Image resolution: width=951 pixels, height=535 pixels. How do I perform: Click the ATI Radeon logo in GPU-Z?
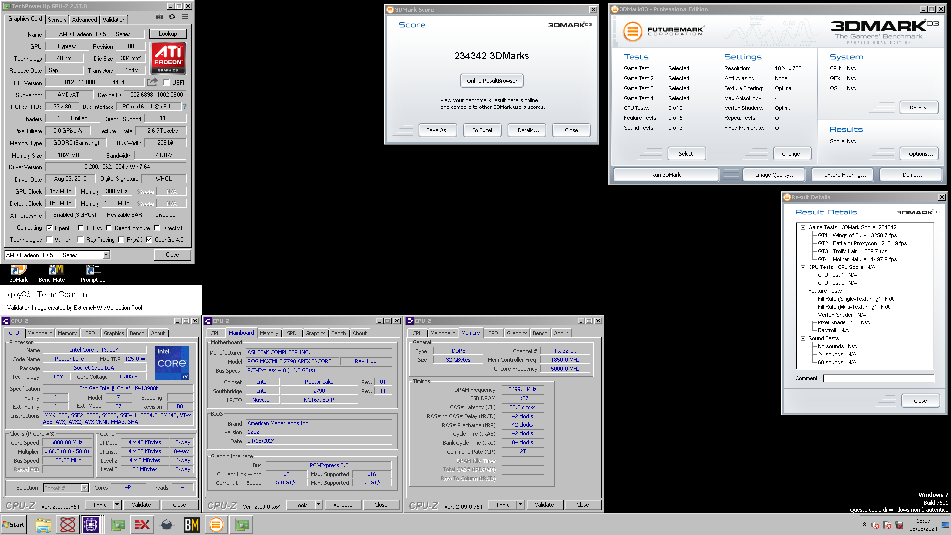168,58
